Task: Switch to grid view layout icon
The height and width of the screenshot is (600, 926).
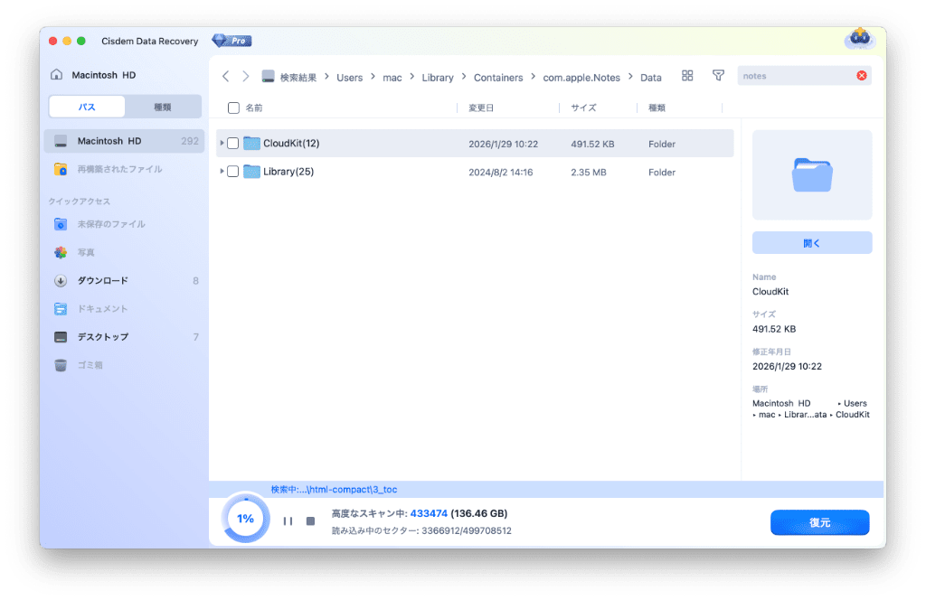Action: pos(687,76)
